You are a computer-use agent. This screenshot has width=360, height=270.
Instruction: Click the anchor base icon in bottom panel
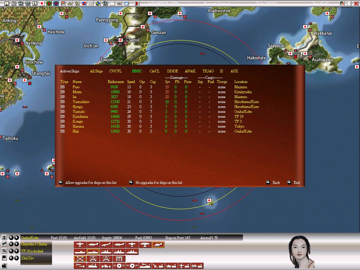point(4,237)
